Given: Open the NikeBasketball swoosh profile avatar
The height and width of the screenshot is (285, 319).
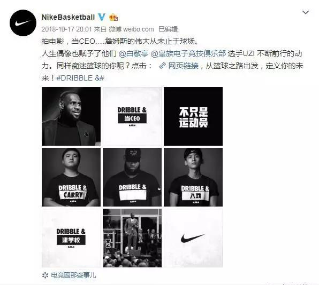Looking at the screenshot, I should (23, 23).
